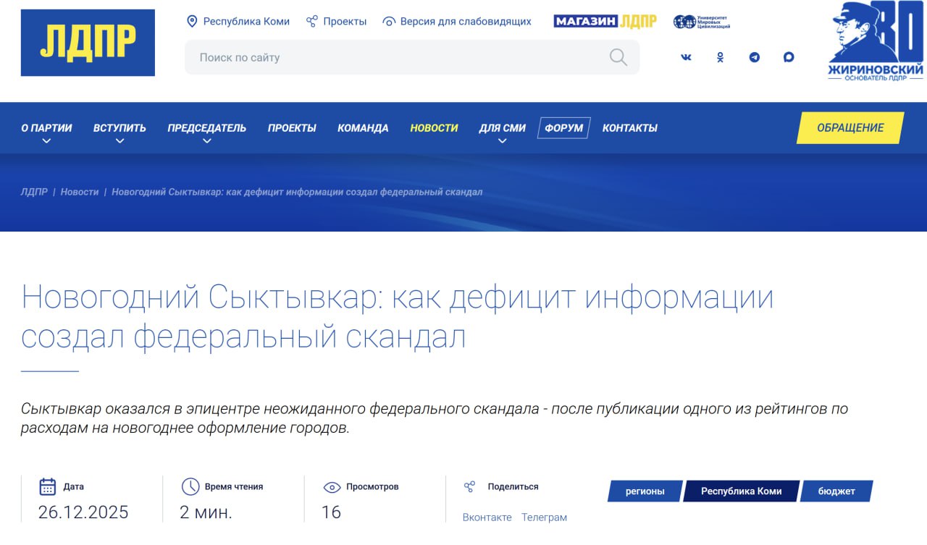Click the ЛДПР logo in the header
927x545 pixels.
[x=88, y=43]
